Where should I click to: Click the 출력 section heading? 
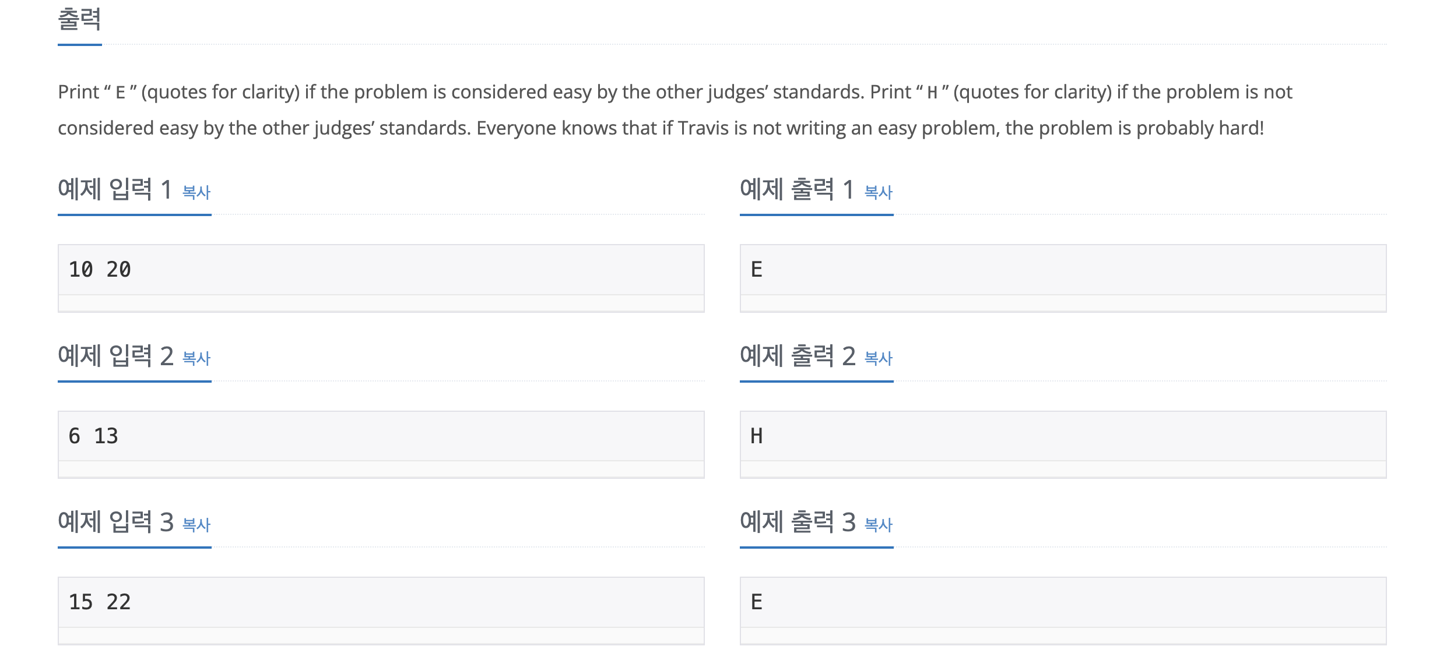(x=79, y=19)
